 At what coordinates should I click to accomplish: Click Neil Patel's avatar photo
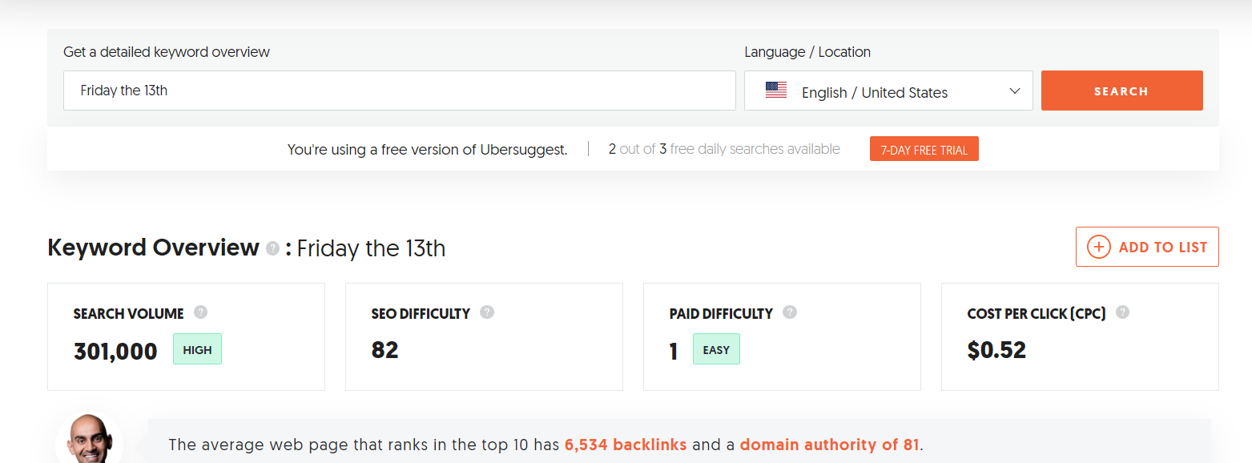(89, 438)
